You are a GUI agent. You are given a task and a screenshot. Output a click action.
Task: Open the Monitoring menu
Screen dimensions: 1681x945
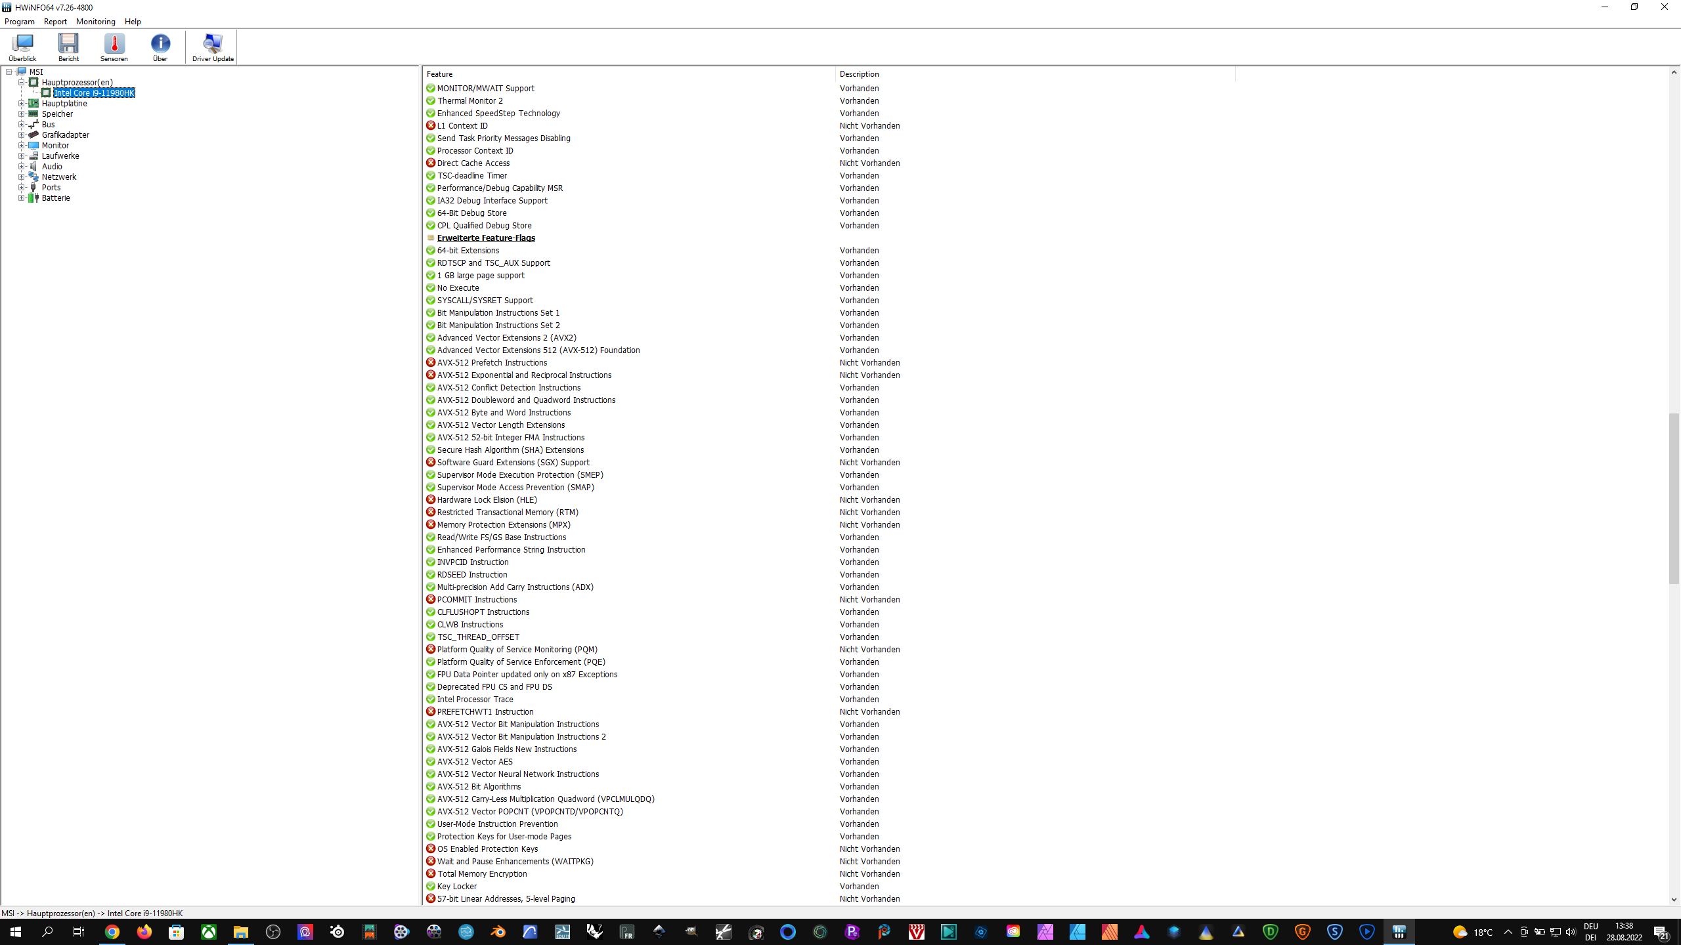95,22
